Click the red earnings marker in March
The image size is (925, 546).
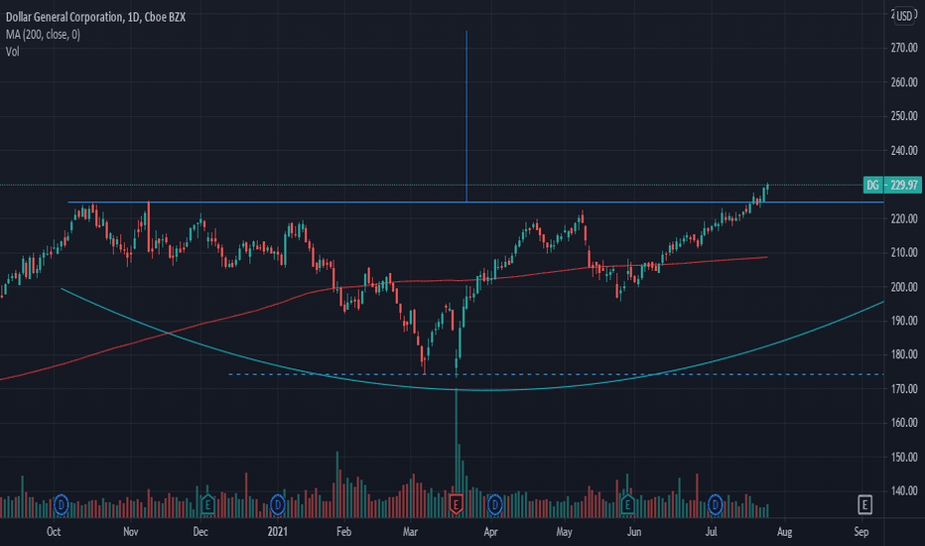tap(456, 504)
